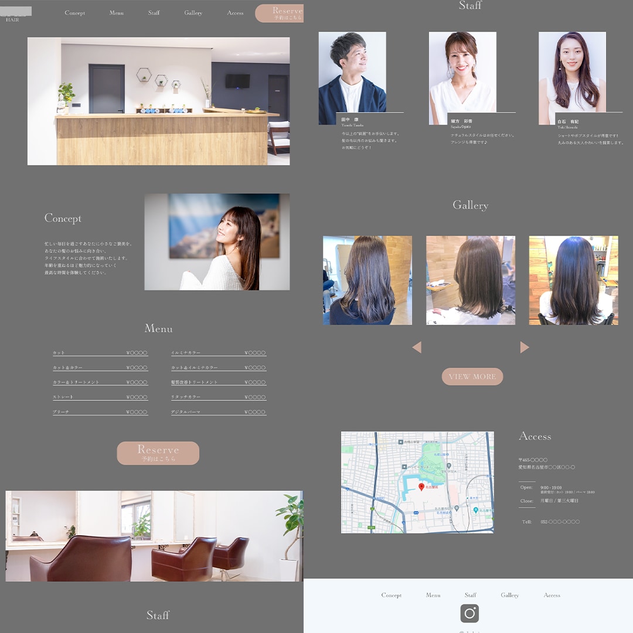Image resolution: width=633 pixels, height=633 pixels.
Task: Click the opening hours 9:00 - 19:00
Action: pyautogui.click(x=551, y=488)
